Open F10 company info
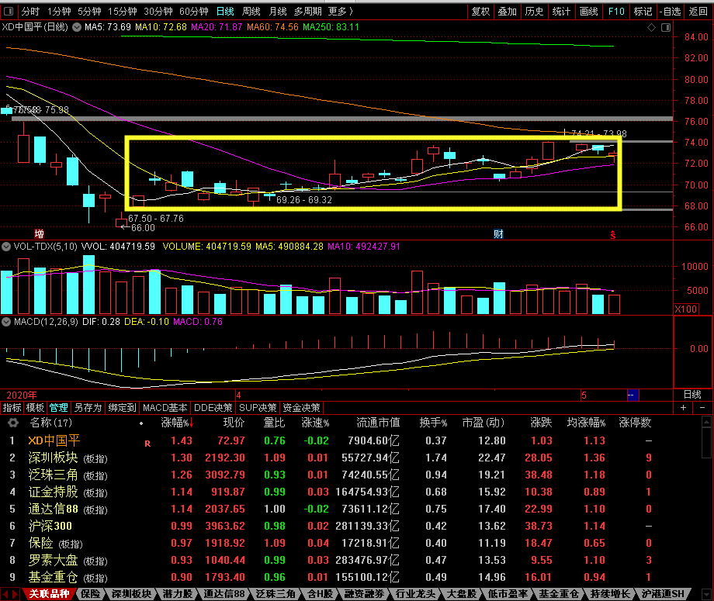Viewport: 714px width, 601px height. [616, 11]
